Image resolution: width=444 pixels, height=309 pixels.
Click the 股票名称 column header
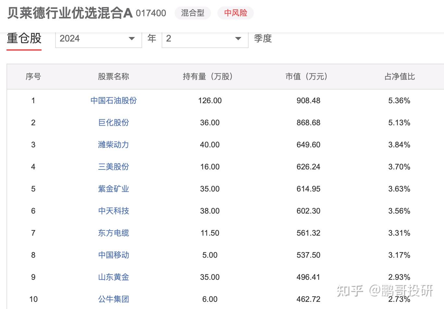click(114, 77)
